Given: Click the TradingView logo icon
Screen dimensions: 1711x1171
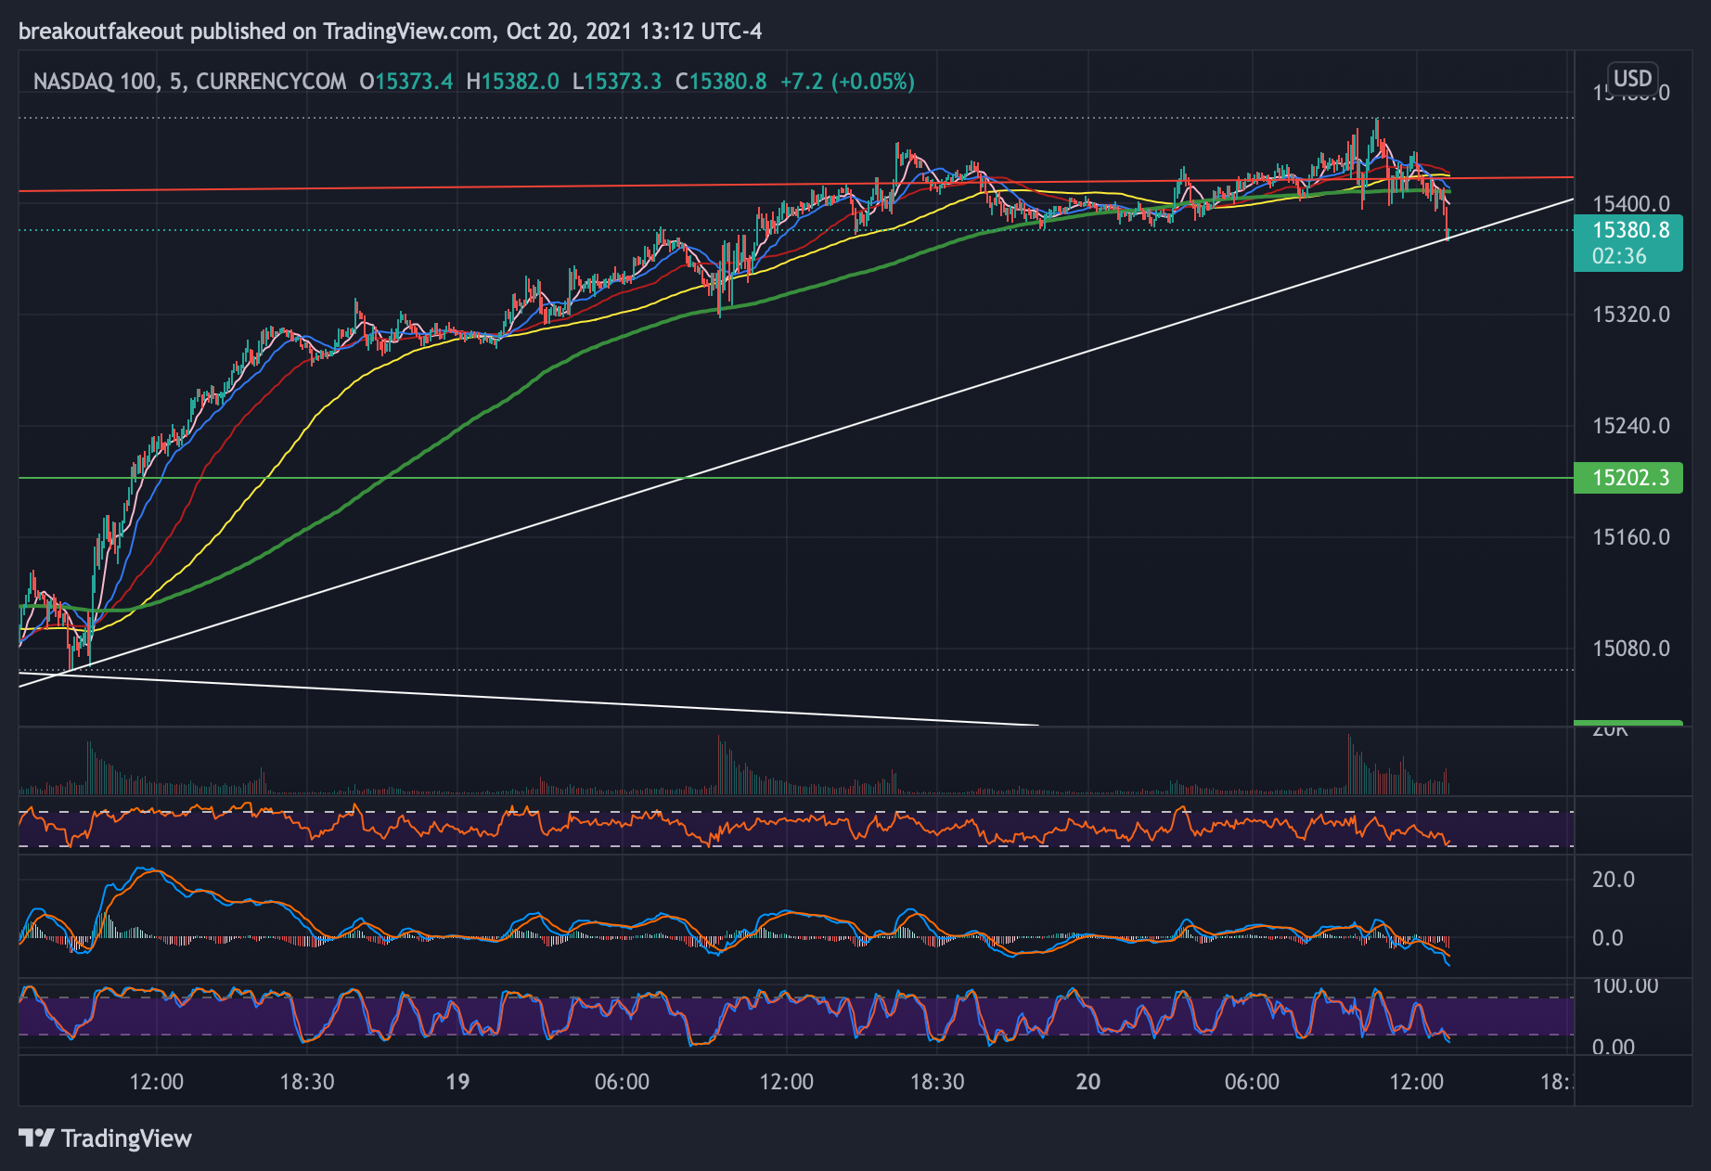Looking at the screenshot, I should click(37, 1138).
